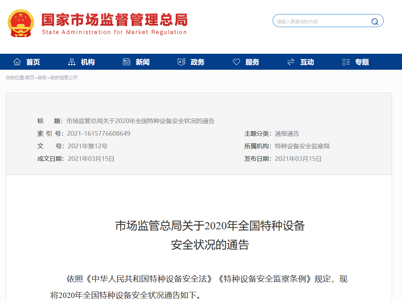
Task: Click the newspaper icon beside 新闻
Action: 126,62
